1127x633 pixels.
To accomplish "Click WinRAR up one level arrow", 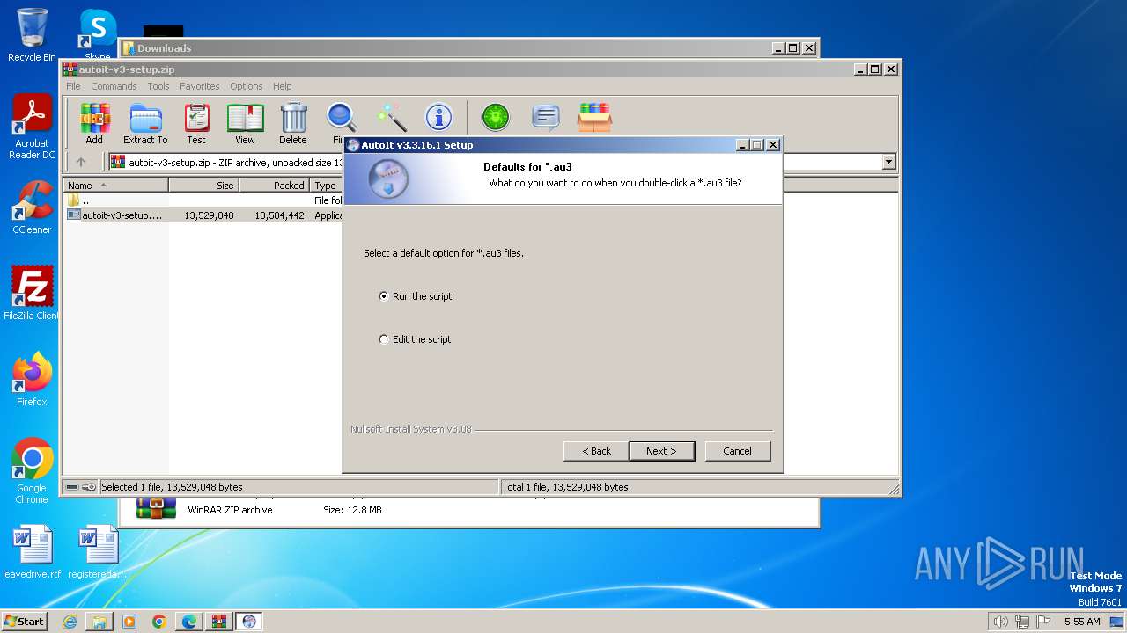I will point(81,162).
